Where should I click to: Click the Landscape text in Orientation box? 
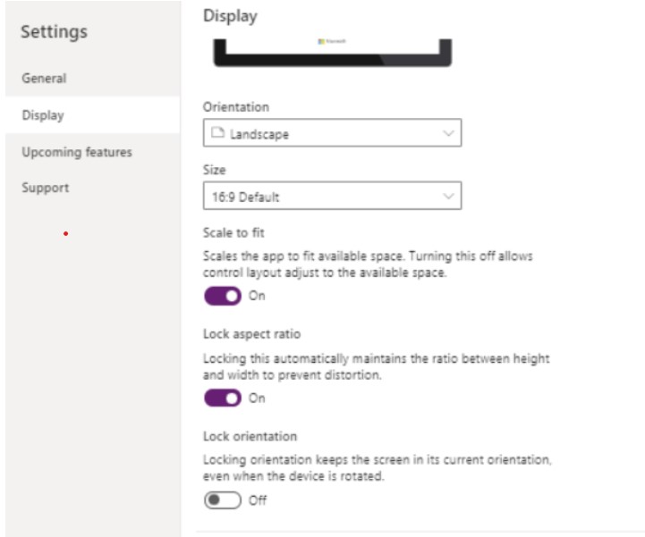pyautogui.click(x=259, y=135)
